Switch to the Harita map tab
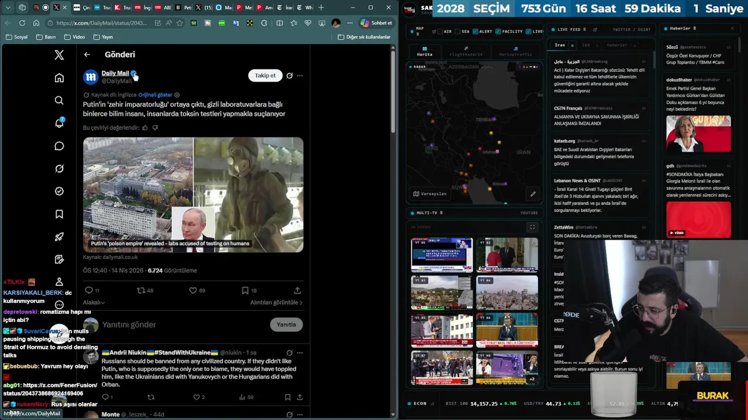Image resolution: width=748 pixels, height=420 pixels. 425,51
